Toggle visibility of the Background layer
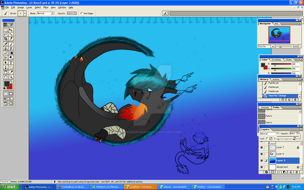 (x=261, y=167)
